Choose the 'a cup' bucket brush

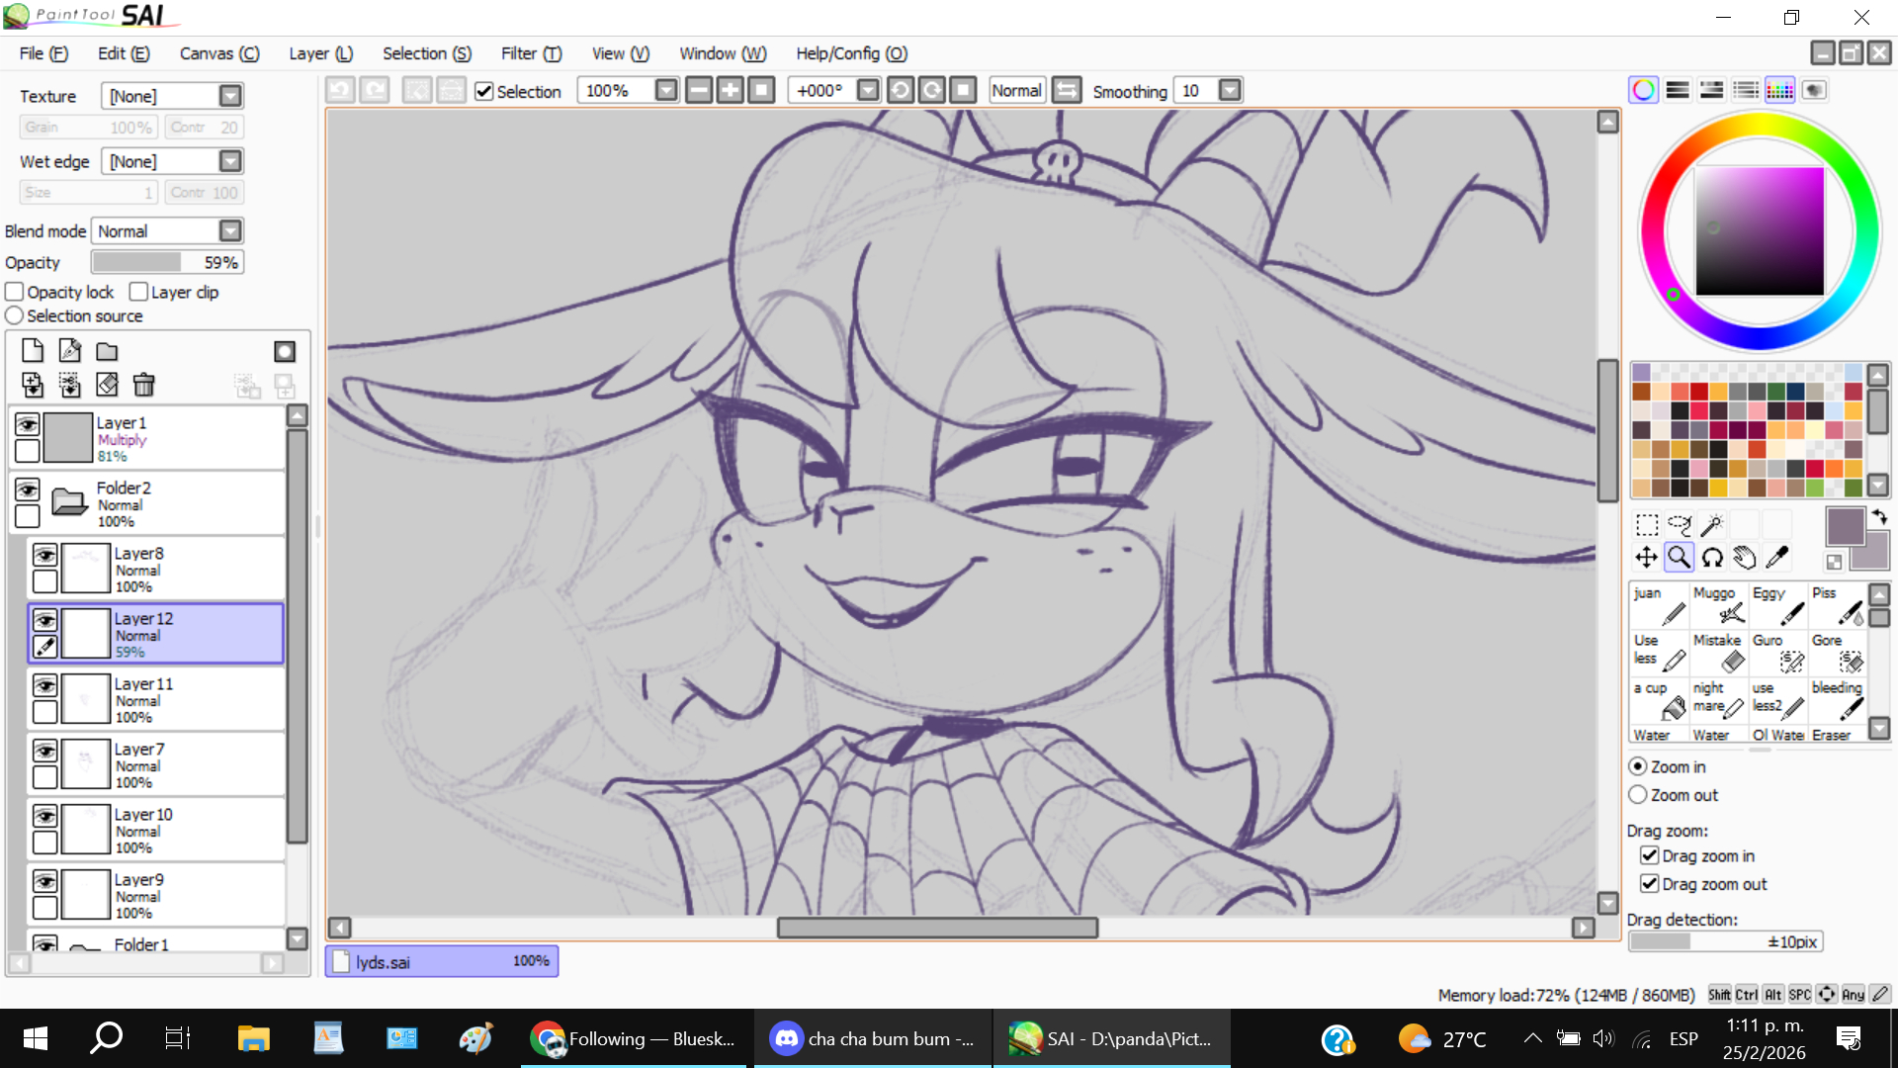(1659, 698)
